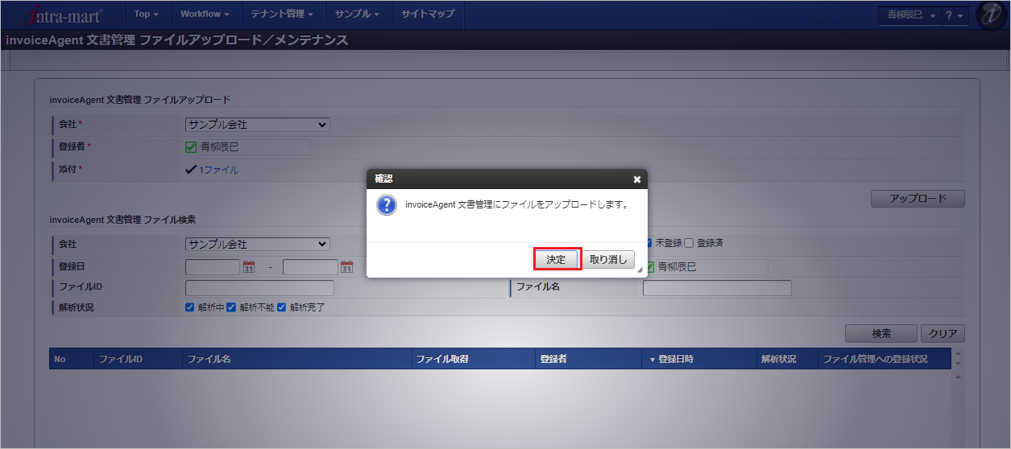Click the dialog resize grip corner
This screenshot has height=449, width=1011.
click(640, 270)
